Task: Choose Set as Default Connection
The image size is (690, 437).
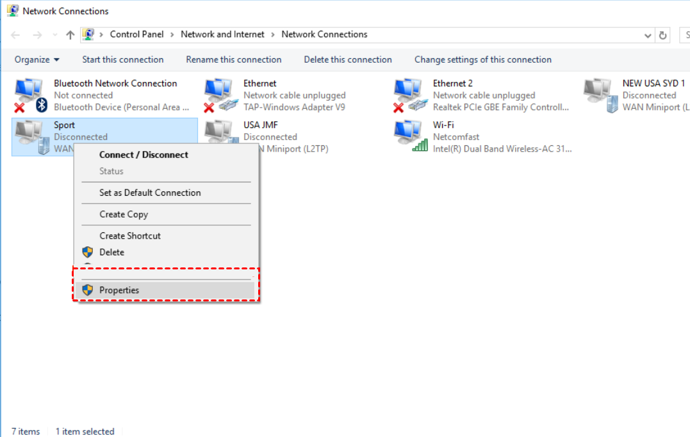Action: (166, 193)
